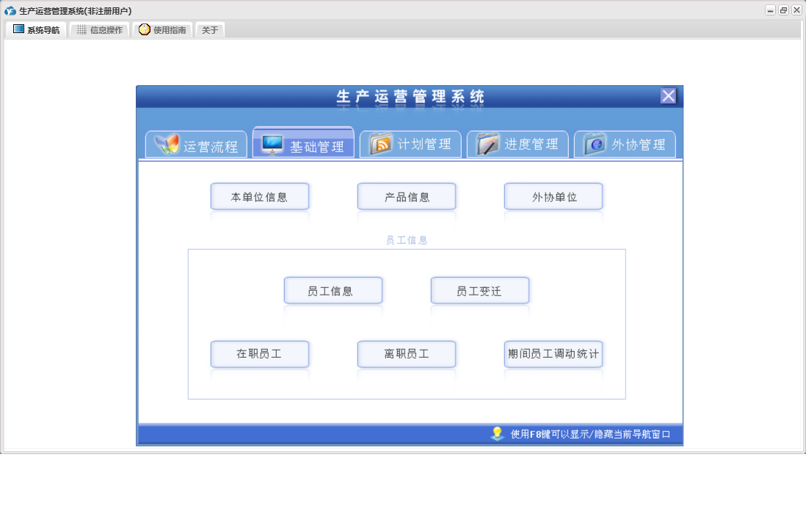This screenshot has width=806, height=526.
Task: Switch to the 进度管理 tab
Action: [x=518, y=144]
